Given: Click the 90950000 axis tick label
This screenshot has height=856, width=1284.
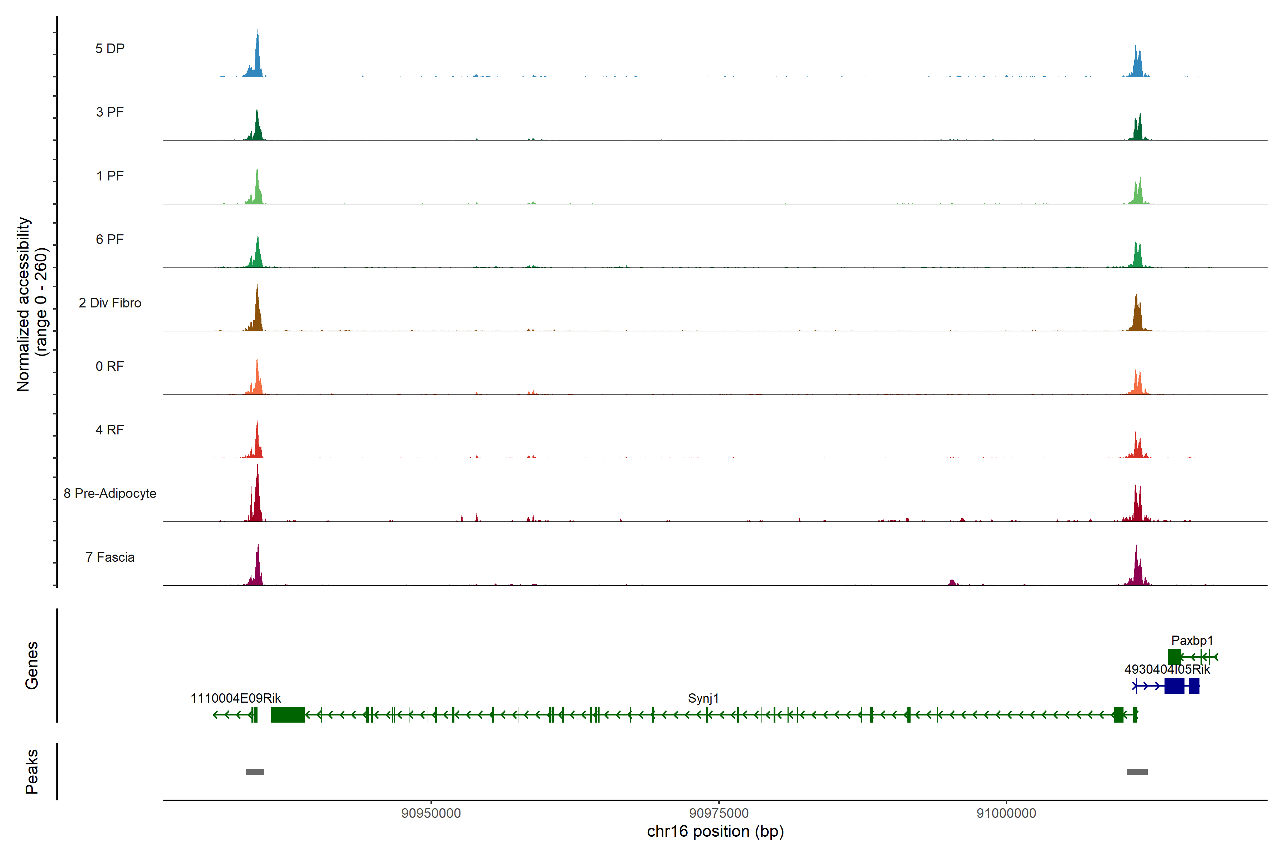Looking at the screenshot, I should tap(431, 814).
